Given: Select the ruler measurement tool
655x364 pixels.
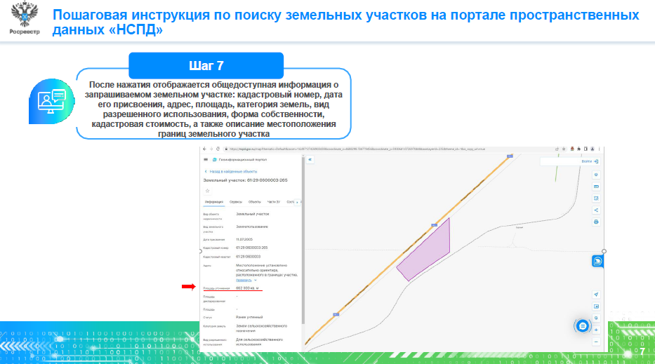Looking at the screenshot, I should tap(596, 187).
